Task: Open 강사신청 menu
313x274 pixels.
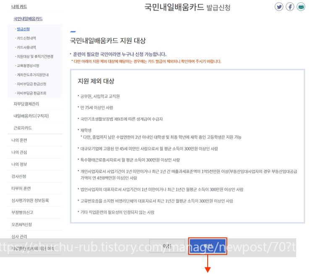Action: (19, 177)
